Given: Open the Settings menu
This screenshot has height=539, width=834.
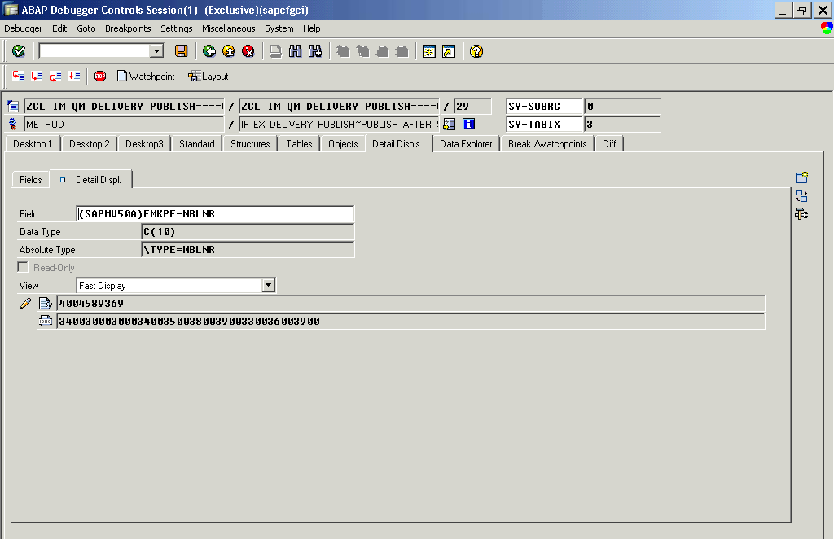Looking at the screenshot, I should (x=177, y=28).
